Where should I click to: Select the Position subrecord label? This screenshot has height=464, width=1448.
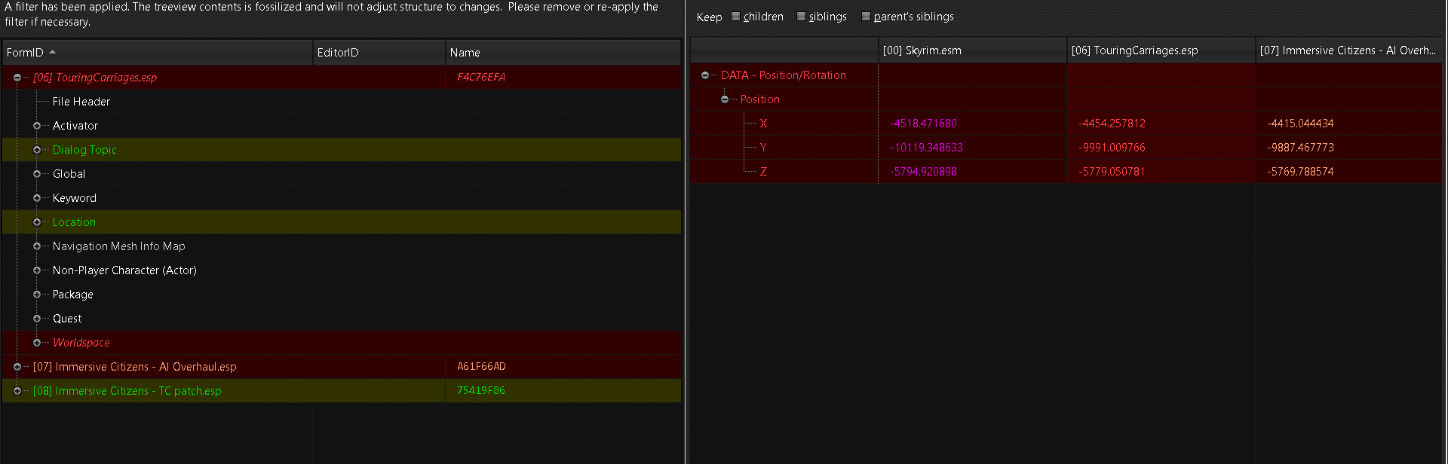759,99
